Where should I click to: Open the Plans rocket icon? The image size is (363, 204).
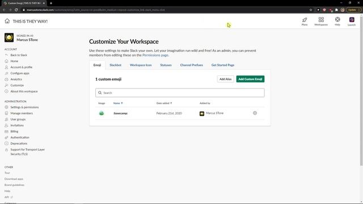(x=305, y=22)
